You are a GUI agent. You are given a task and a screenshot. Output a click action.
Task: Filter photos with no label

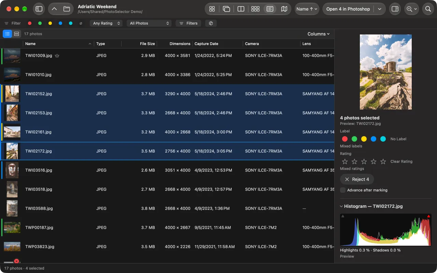coord(81,23)
